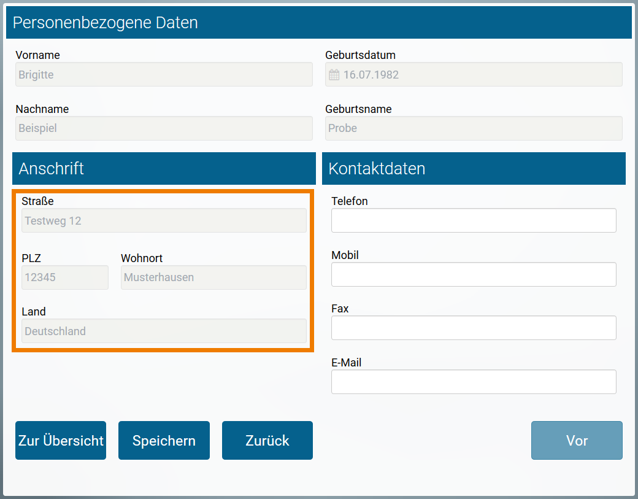Select the Geburtsname field showing Probe
638x499 pixels.
click(x=474, y=128)
